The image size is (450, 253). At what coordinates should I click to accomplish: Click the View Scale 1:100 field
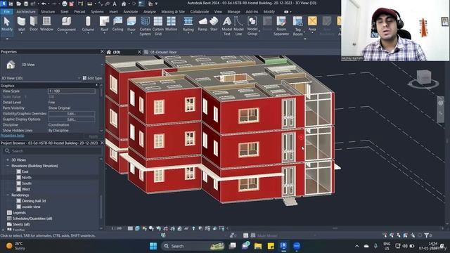pyautogui.click(x=72, y=91)
